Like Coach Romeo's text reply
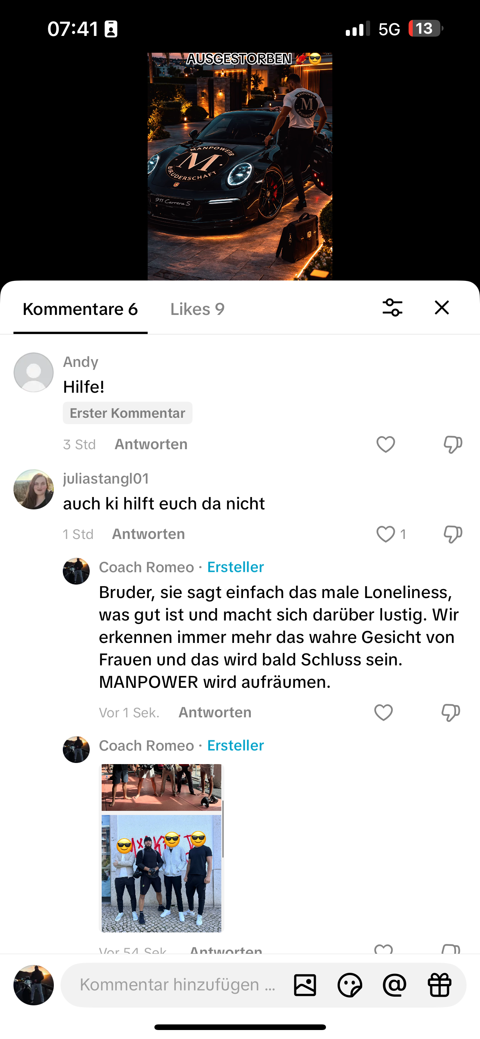The image size is (480, 1039). (383, 713)
